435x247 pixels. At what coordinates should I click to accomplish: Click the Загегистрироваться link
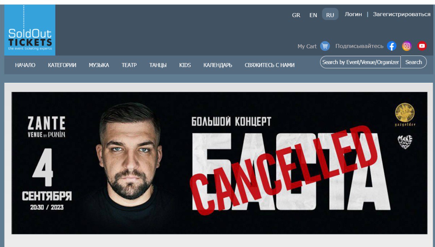coord(402,14)
